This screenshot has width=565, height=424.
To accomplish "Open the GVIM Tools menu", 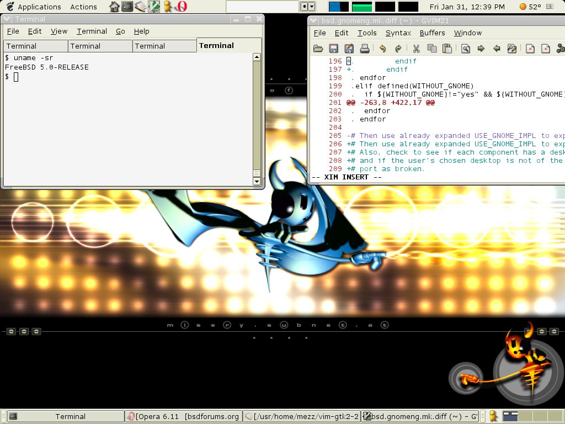I will 367,33.
